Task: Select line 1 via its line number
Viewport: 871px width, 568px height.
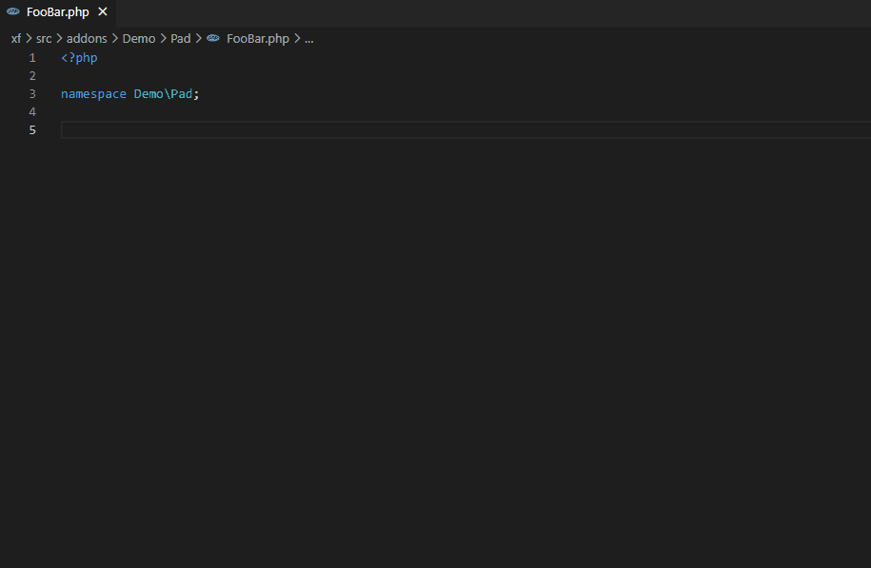Action: click(32, 58)
